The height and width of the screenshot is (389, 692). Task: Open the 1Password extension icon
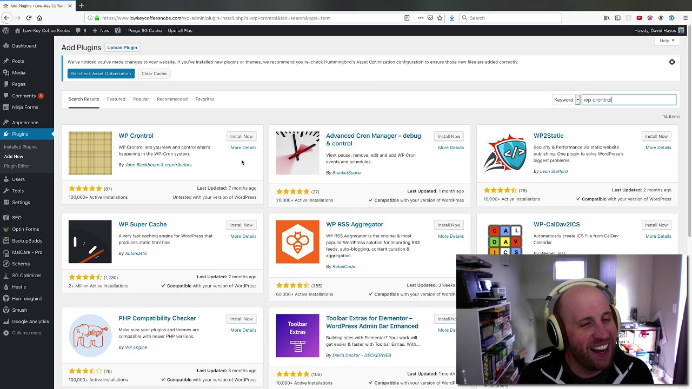[x=671, y=18]
